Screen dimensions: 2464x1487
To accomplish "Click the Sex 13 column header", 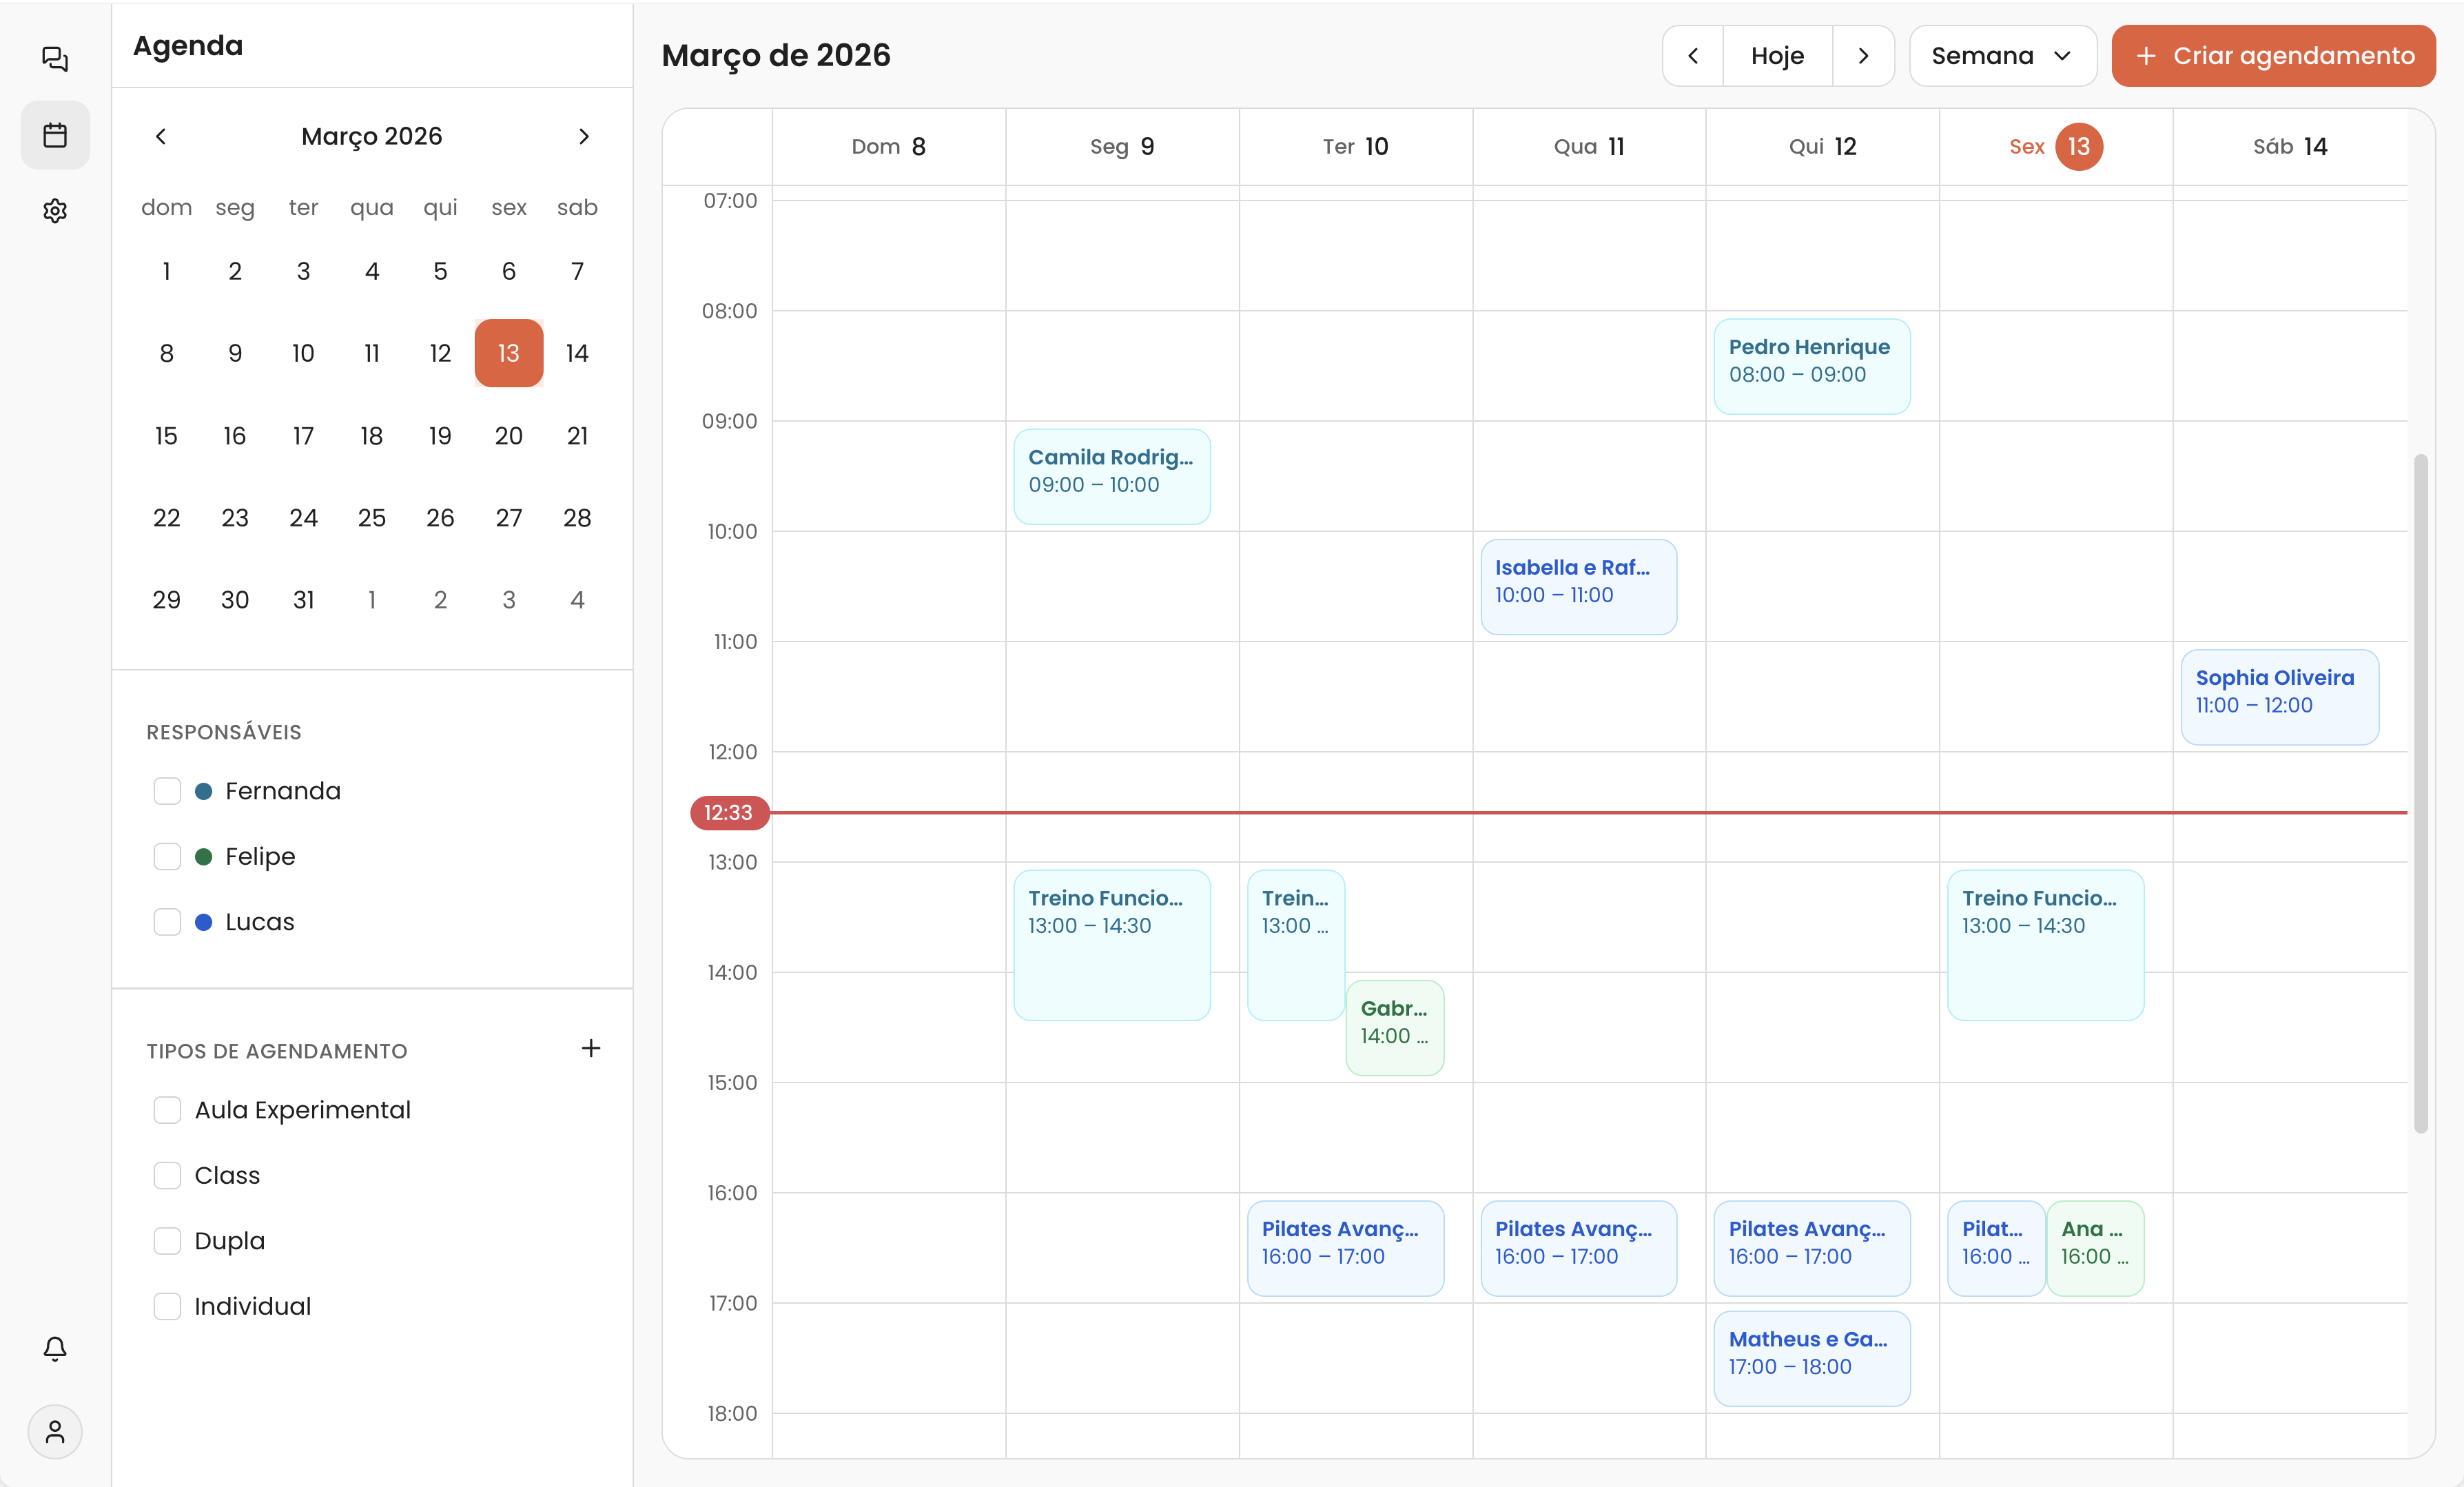I will click(2056, 147).
